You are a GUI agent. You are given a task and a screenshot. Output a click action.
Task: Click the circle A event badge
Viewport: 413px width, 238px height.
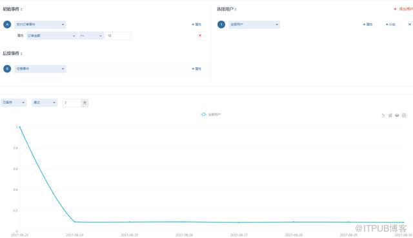[7, 25]
